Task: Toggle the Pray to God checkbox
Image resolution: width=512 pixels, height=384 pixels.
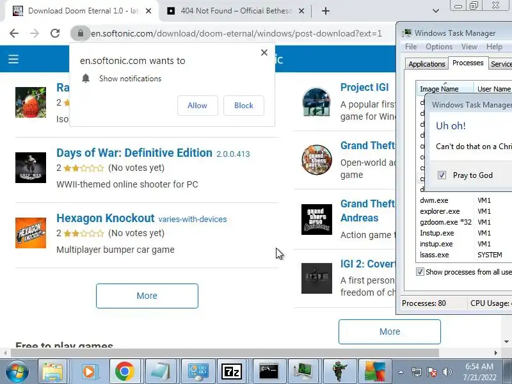Action: (442, 175)
